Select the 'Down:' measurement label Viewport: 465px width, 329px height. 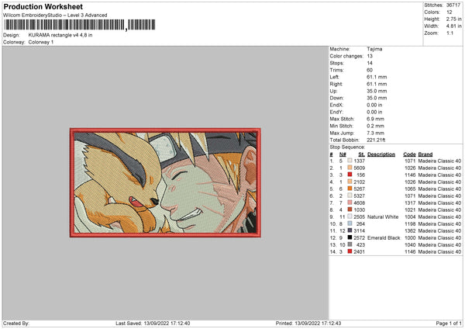(336, 98)
